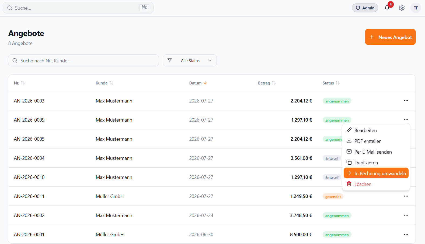
Task: Click the amount 3.561,08 €
Action: click(x=301, y=158)
